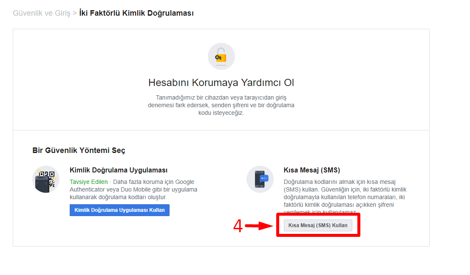Click the padlock icon at the top
The height and width of the screenshot is (275, 470).
tap(221, 56)
